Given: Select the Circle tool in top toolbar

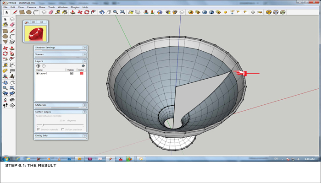Looking at the screenshot, I should [x=28, y=12].
